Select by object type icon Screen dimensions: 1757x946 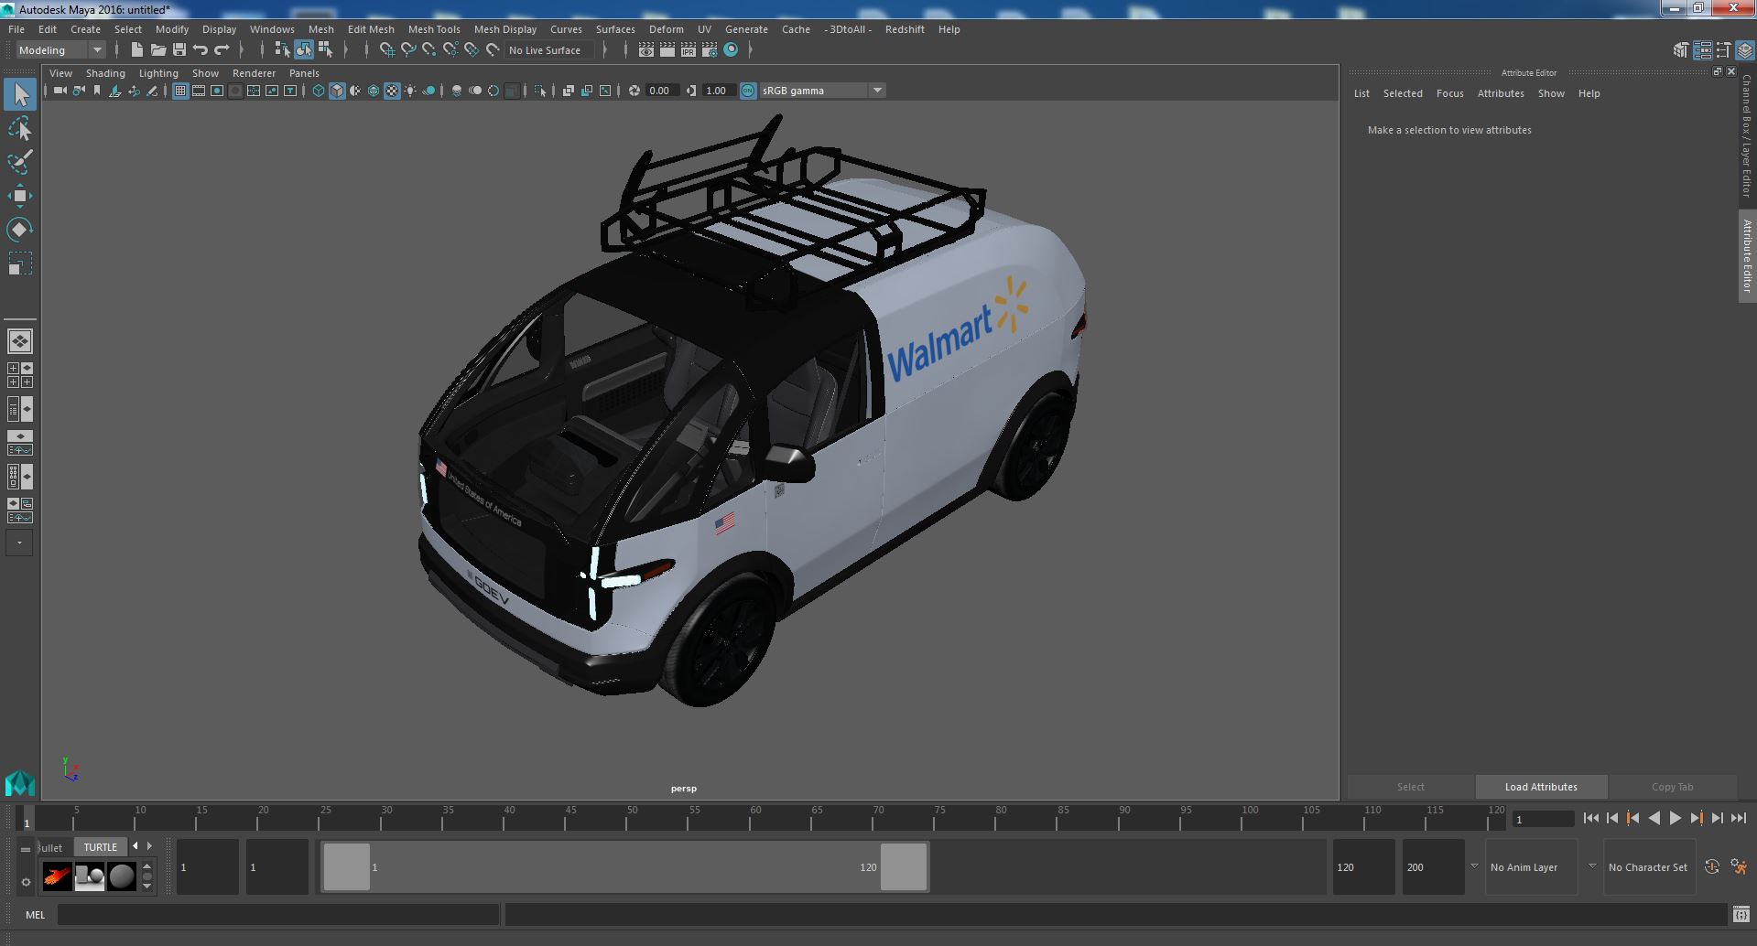click(304, 50)
